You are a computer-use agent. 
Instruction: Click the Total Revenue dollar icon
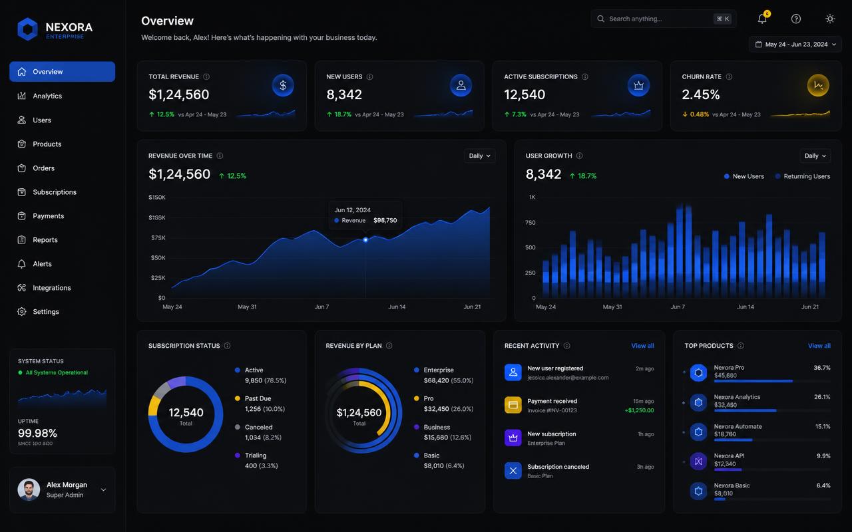pyautogui.click(x=283, y=85)
